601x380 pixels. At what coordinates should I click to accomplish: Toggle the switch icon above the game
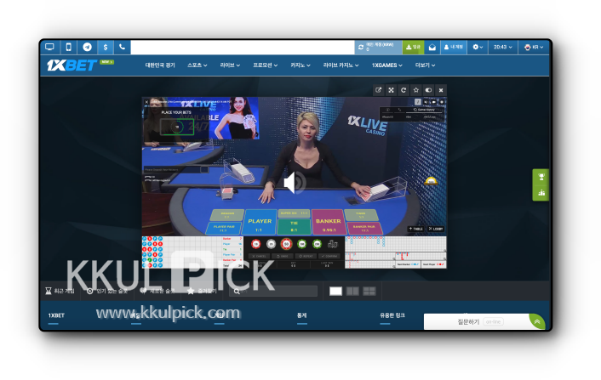point(428,90)
